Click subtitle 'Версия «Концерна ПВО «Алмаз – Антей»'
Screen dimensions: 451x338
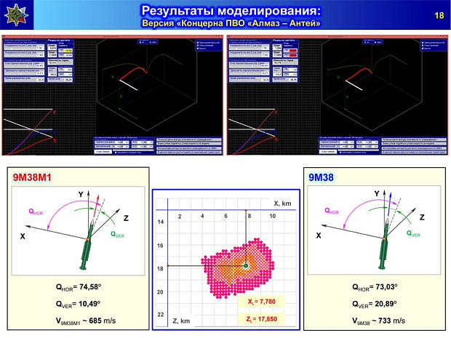(x=231, y=23)
